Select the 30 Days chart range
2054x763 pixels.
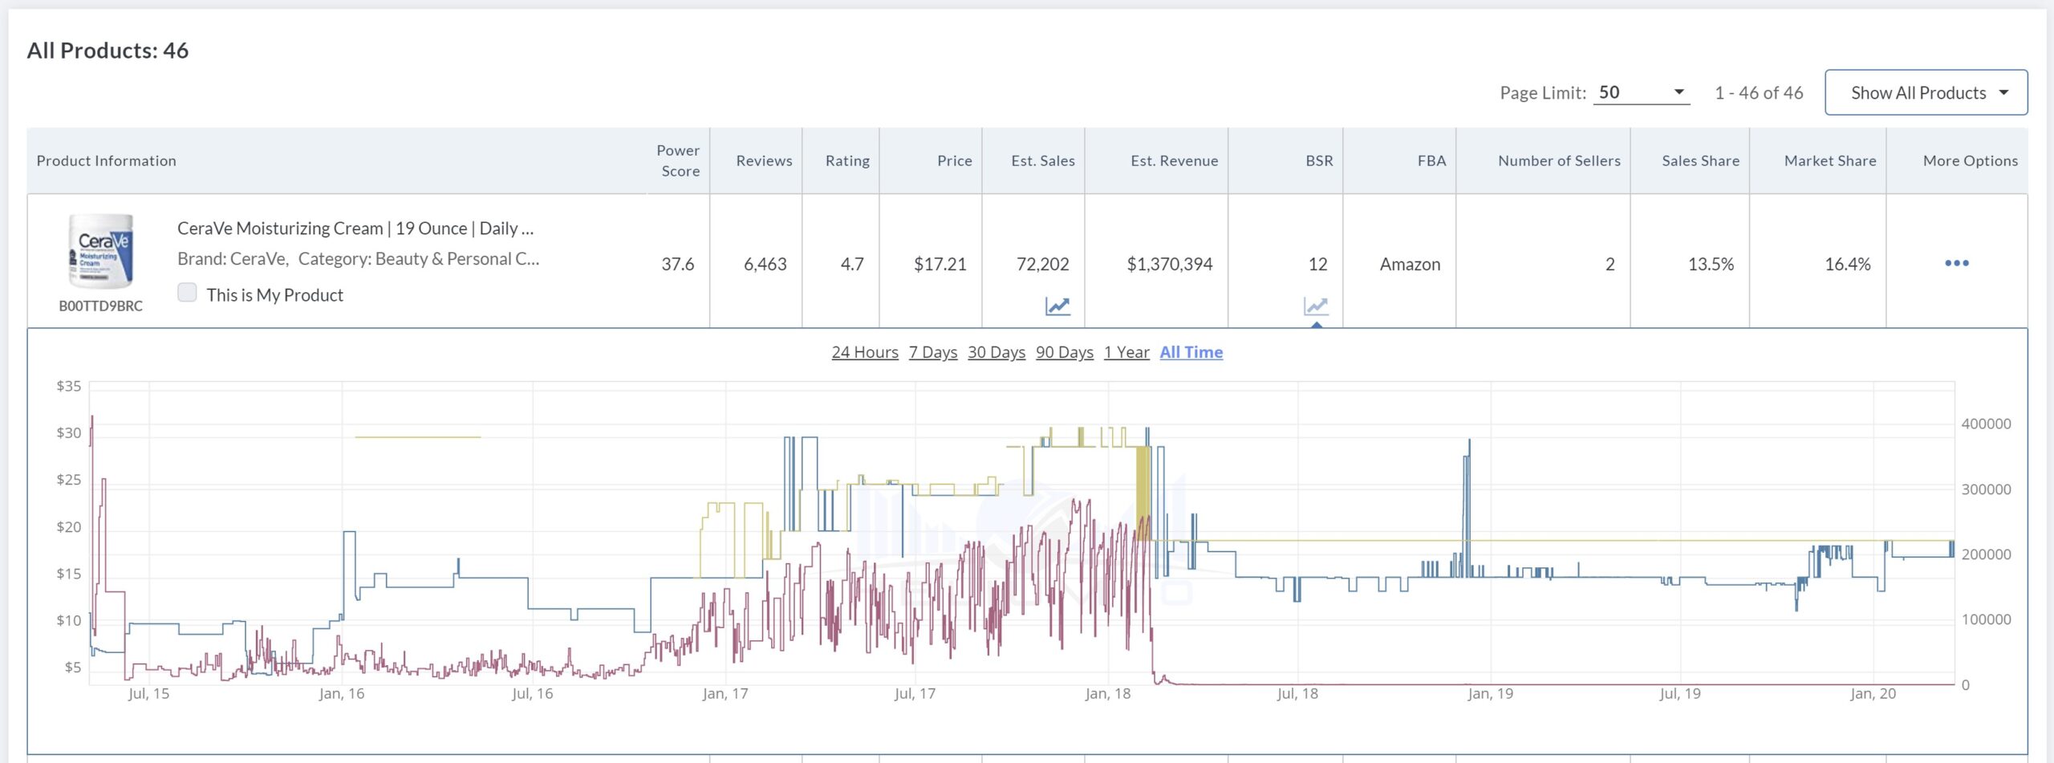click(x=996, y=352)
